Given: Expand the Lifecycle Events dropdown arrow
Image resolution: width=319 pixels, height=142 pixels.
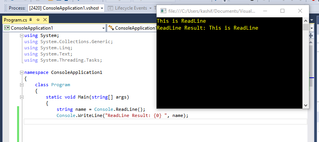Looking at the screenshot, I should [150, 8].
